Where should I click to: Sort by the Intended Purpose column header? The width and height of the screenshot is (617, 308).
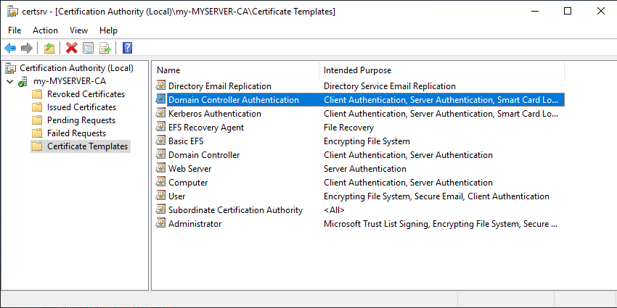pyautogui.click(x=357, y=70)
